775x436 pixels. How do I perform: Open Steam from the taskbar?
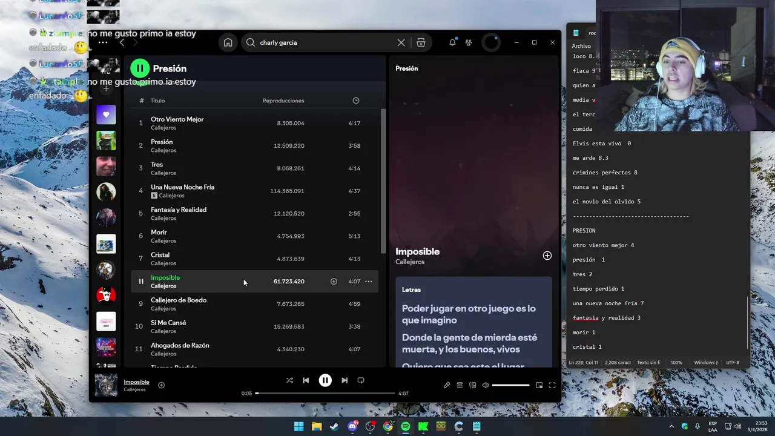(x=334, y=426)
